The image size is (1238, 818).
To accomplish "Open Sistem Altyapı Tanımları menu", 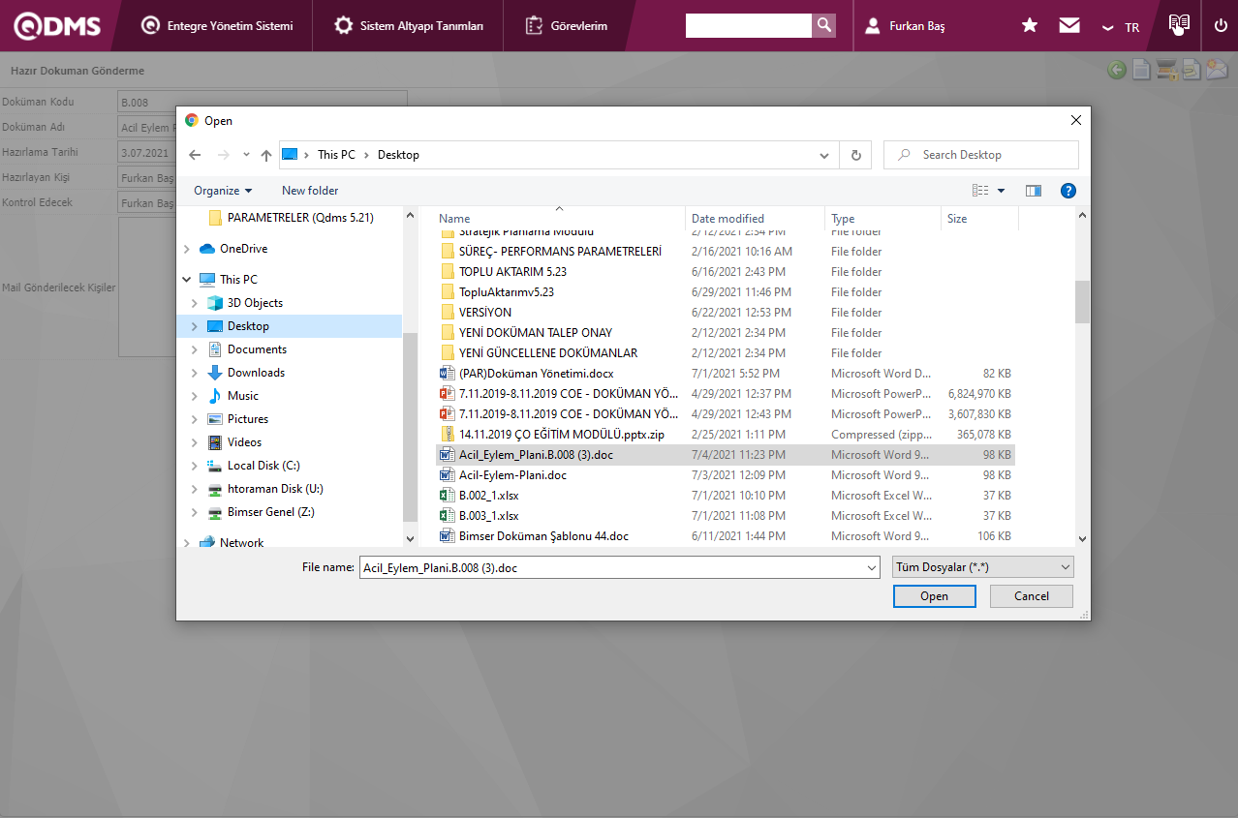I will click(x=408, y=26).
